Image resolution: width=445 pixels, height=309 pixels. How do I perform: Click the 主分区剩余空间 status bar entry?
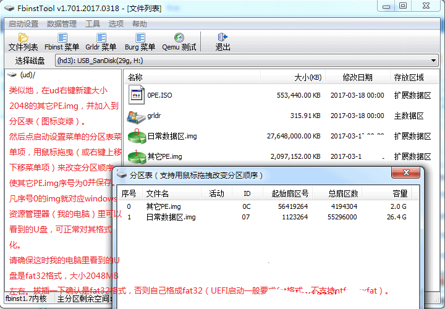tap(85, 298)
